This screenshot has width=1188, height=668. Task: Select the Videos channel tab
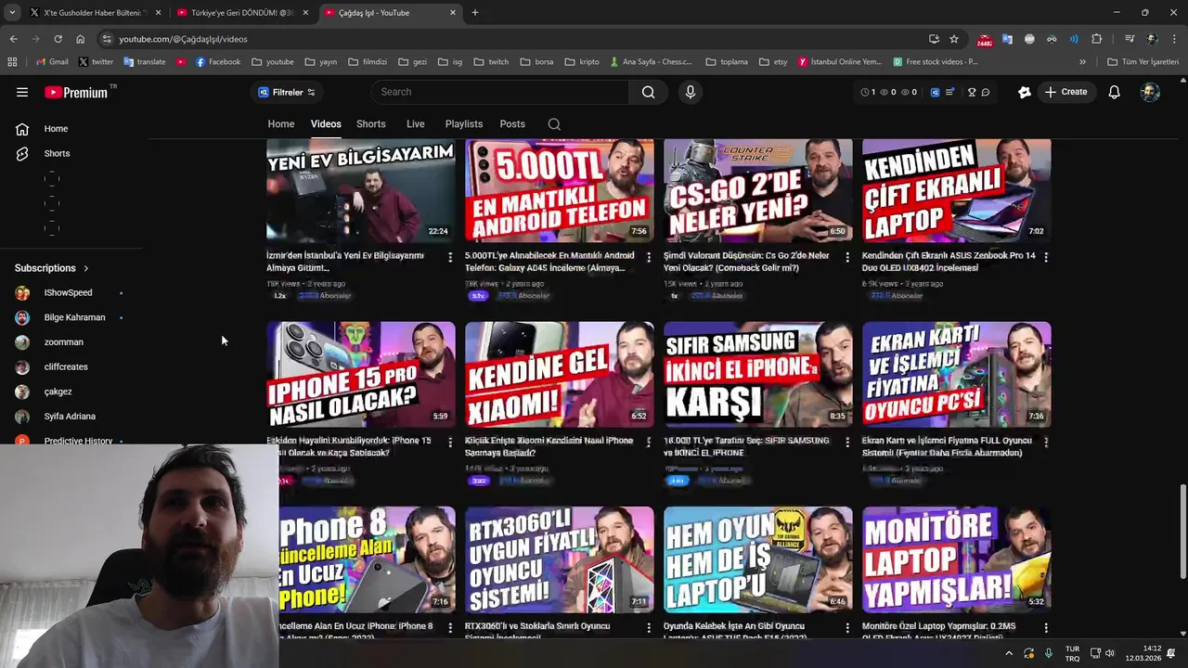326,124
